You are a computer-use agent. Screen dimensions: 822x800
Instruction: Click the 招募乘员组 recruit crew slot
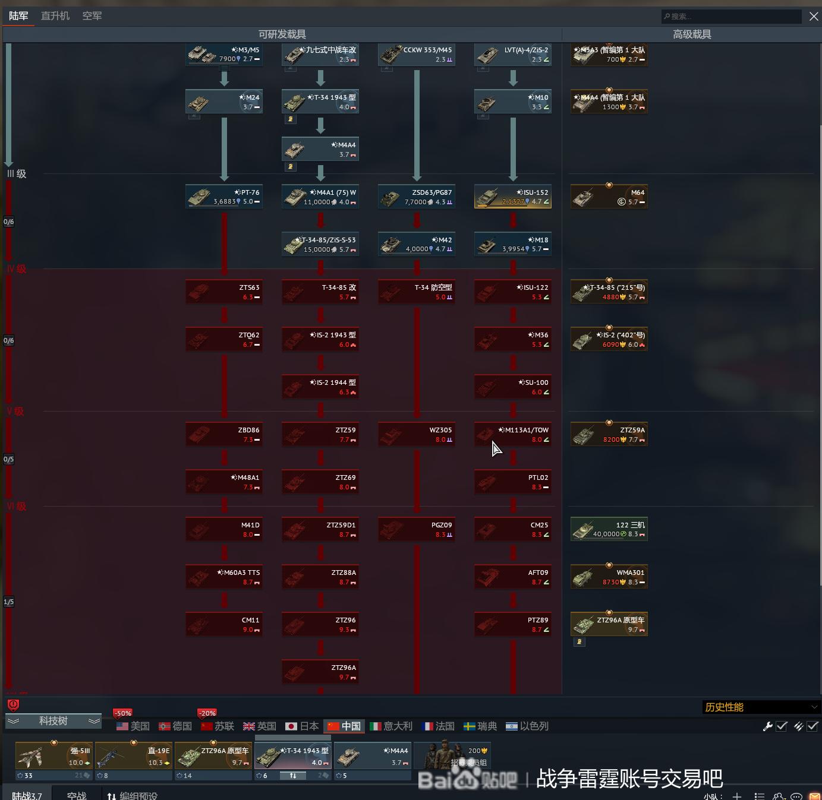(452, 756)
